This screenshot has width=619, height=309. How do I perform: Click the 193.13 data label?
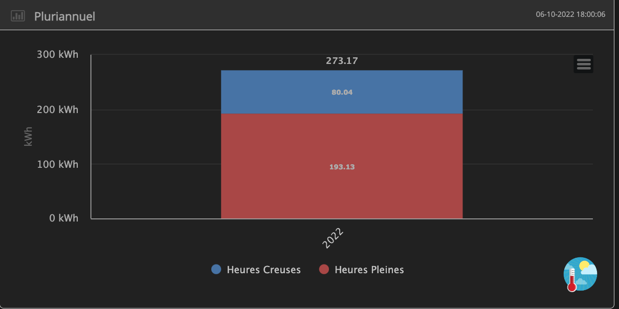pos(342,167)
